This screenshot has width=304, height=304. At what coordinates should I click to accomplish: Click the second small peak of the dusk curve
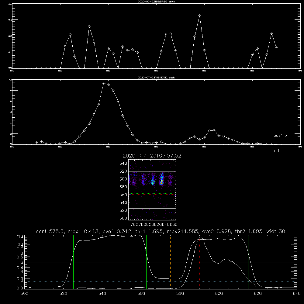[x=214, y=130]
